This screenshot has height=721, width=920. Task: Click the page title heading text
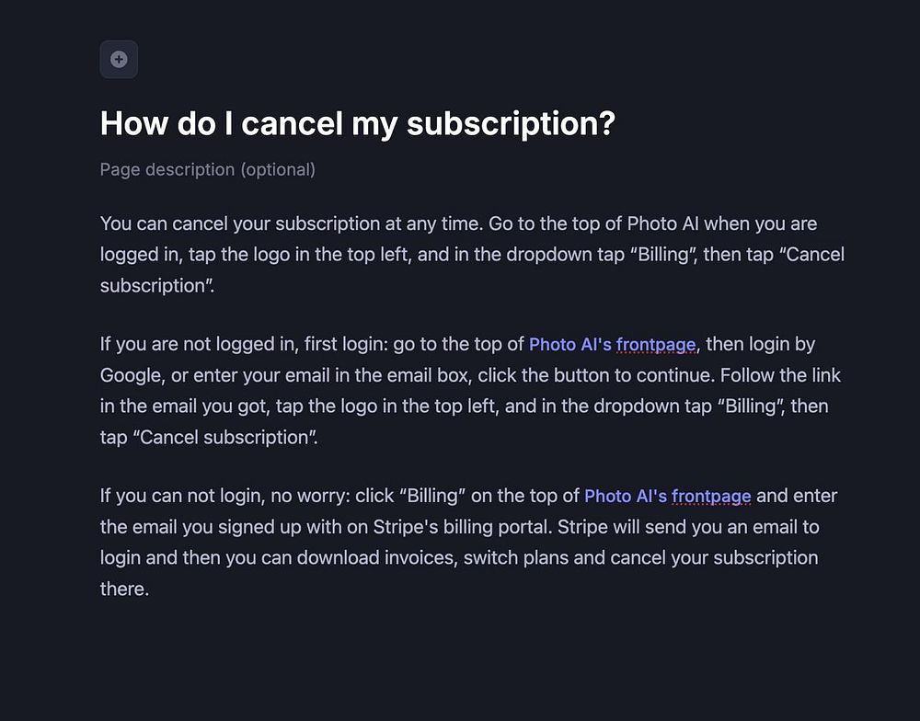pos(356,122)
